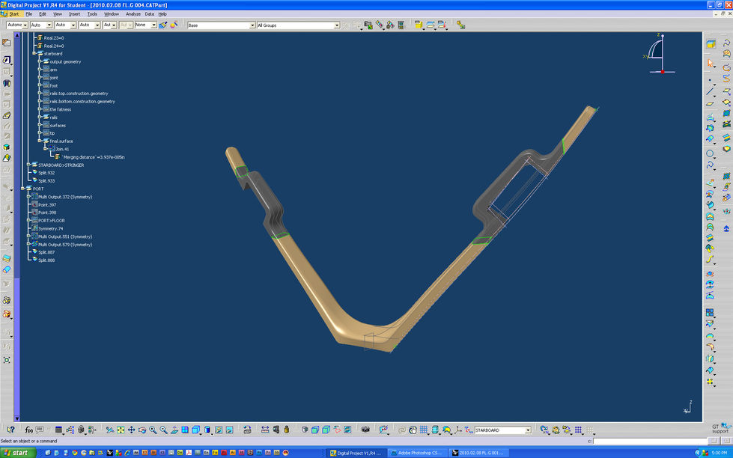
Task: Open the Base layer dropdown
Action: 252,25
